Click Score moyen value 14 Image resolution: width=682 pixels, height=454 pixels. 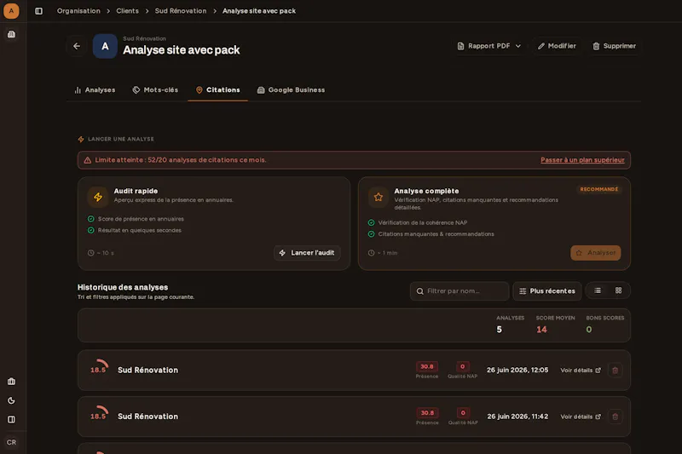(541, 330)
